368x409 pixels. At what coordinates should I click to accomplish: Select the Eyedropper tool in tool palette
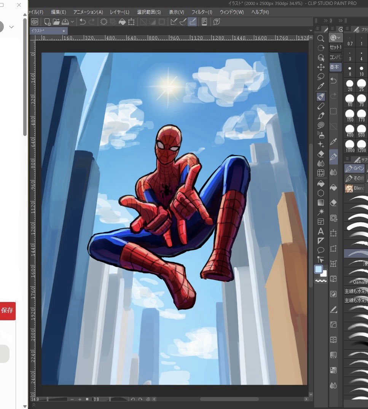coord(321,86)
